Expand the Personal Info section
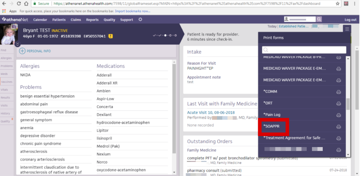360x176 pixels. point(35,51)
